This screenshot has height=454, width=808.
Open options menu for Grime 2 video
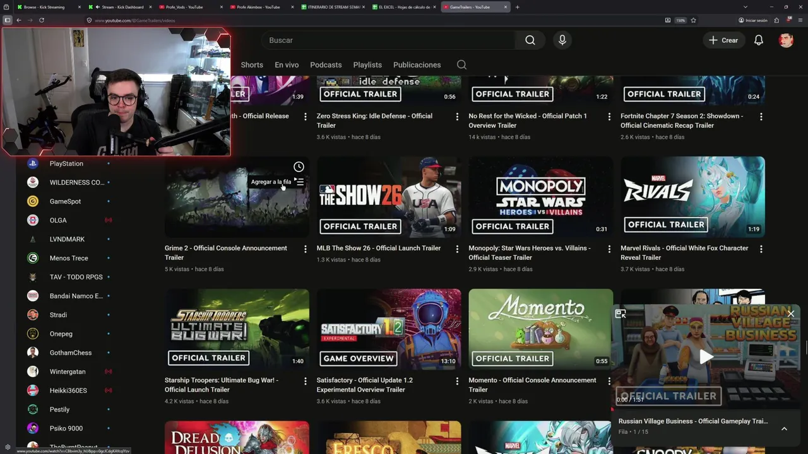point(305,249)
